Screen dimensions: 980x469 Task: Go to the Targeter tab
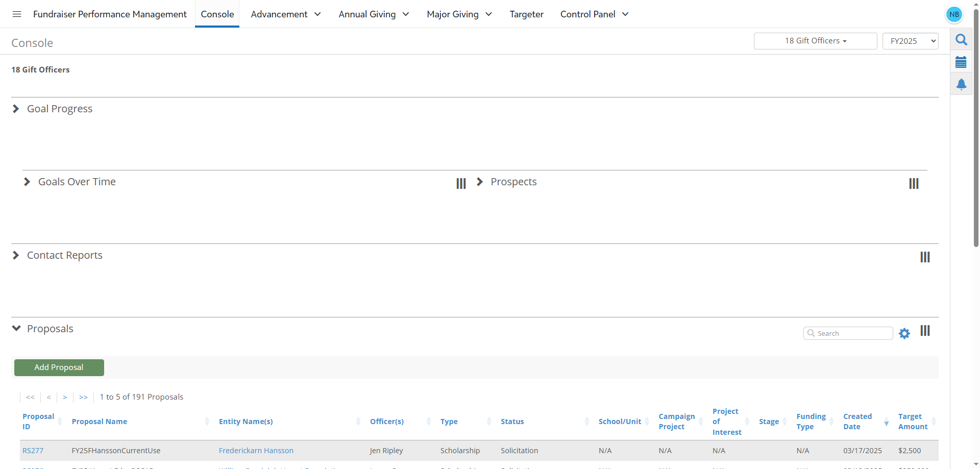(526, 14)
